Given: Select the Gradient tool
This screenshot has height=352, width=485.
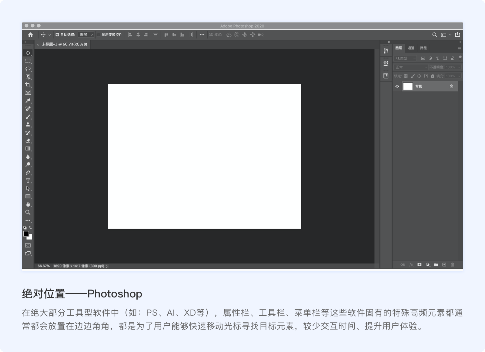Looking at the screenshot, I should tap(28, 149).
